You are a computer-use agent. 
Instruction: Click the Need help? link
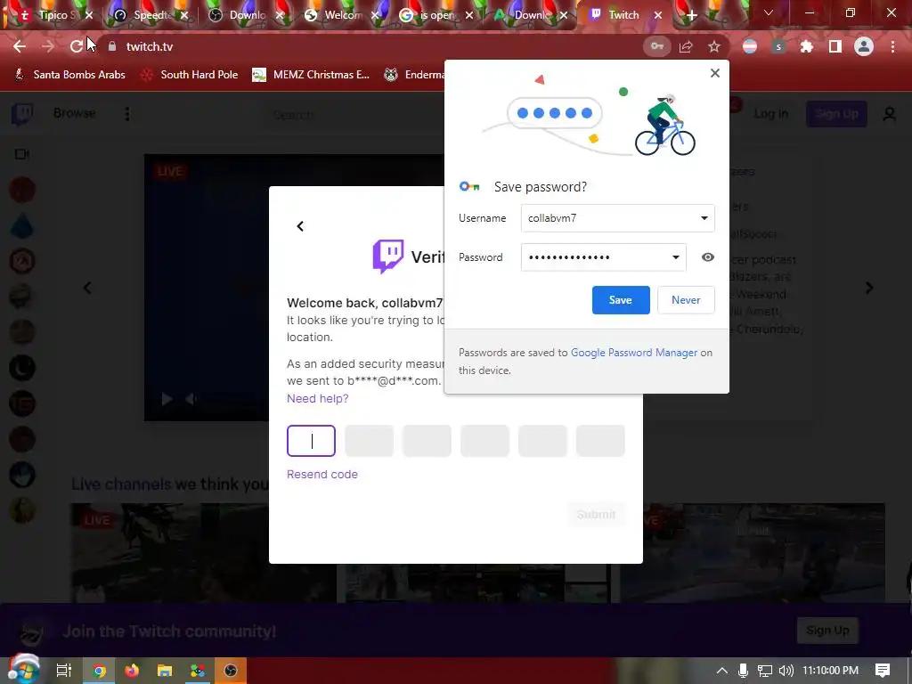coord(318,398)
